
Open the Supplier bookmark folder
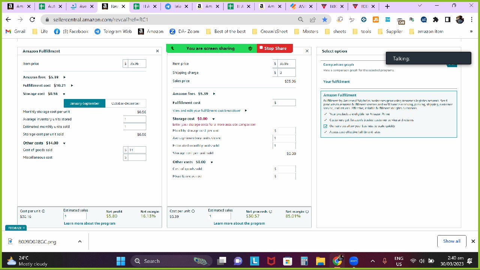(x=390, y=31)
